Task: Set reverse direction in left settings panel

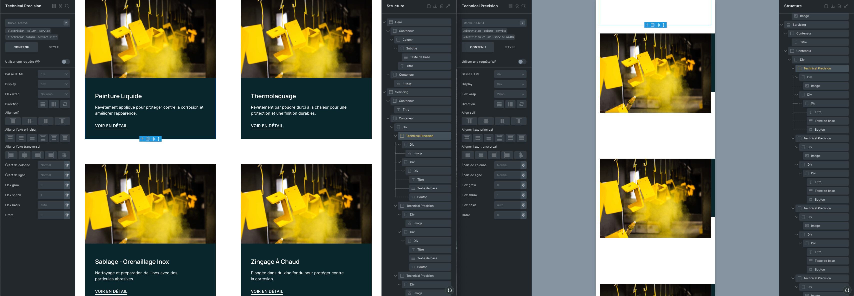Action: pos(65,104)
